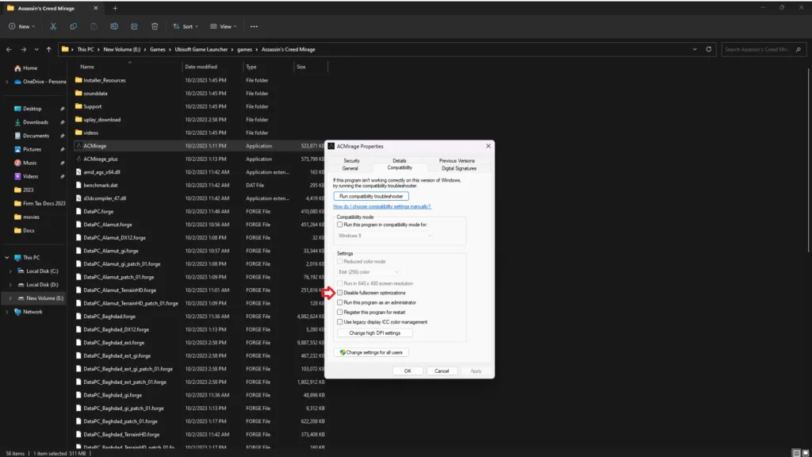Click Run compatibility troubleshooter button
The image size is (812, 457).
tap(371, 197)
